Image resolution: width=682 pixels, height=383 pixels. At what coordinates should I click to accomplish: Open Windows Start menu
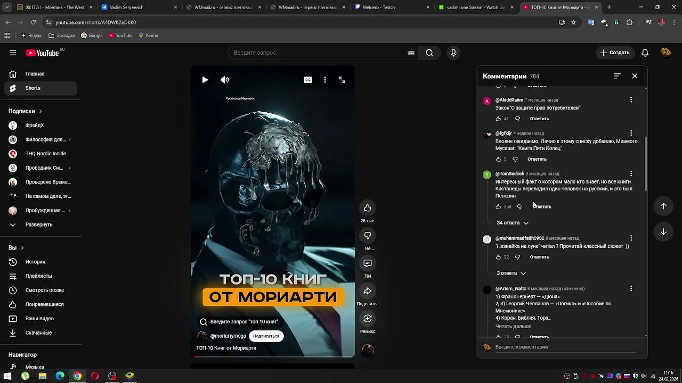click(7, 376)
